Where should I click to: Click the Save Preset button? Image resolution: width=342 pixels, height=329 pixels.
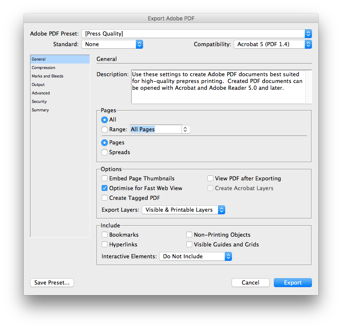(x=52, y=283)
